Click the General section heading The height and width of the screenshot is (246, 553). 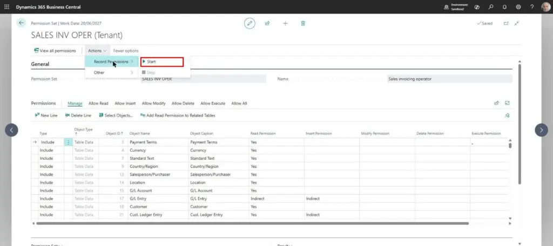pos(40,64)
